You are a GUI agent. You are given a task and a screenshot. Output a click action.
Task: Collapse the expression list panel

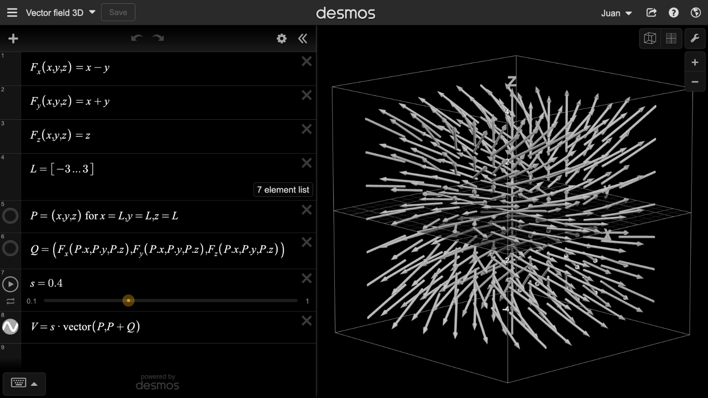[x=303, y=39]
